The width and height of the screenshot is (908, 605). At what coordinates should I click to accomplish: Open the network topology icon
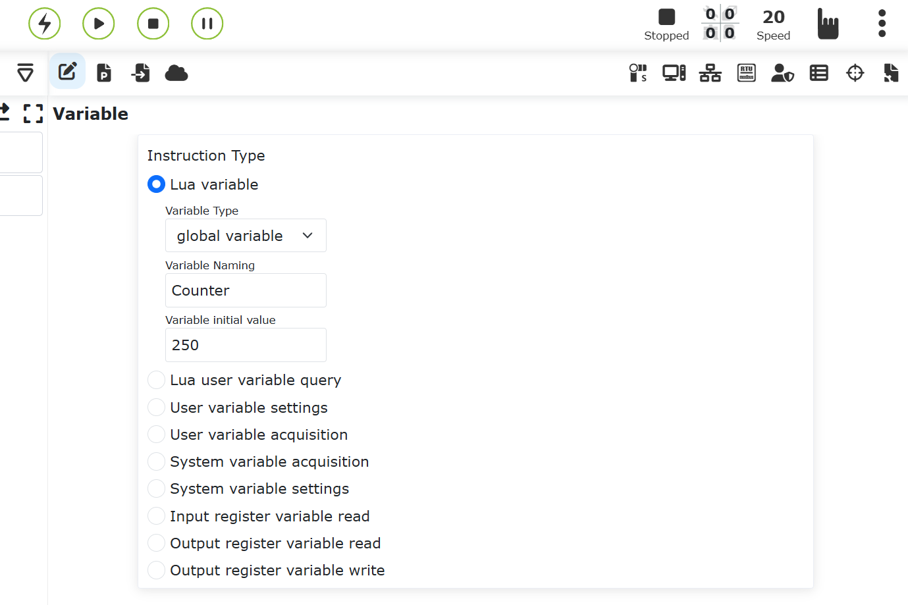(x=710, y=73)
